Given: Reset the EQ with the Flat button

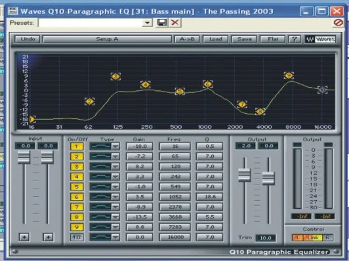Looking at the screenshot, I should [x=273, y=39].
